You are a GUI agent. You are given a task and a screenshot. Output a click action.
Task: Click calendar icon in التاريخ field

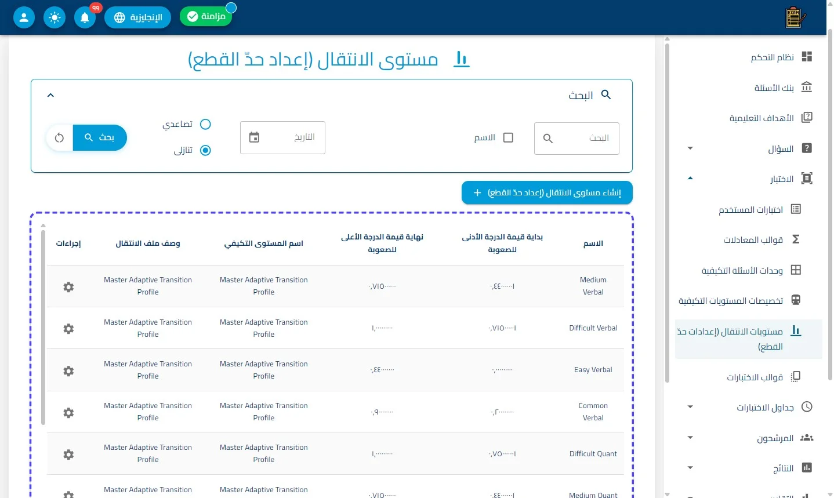[x=254, y=137]
